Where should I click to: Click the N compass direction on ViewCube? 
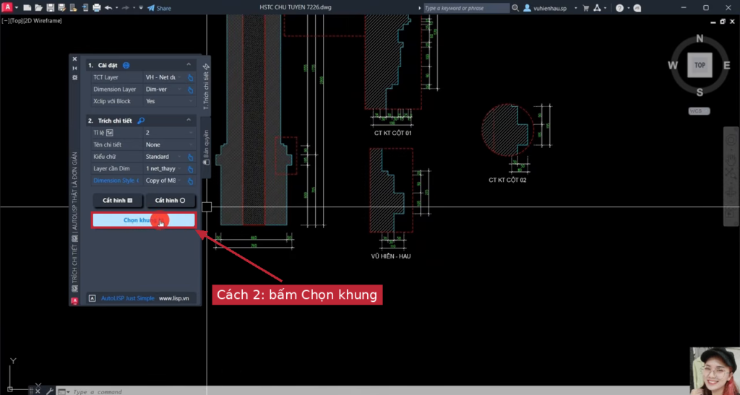(x=700, y=38)
